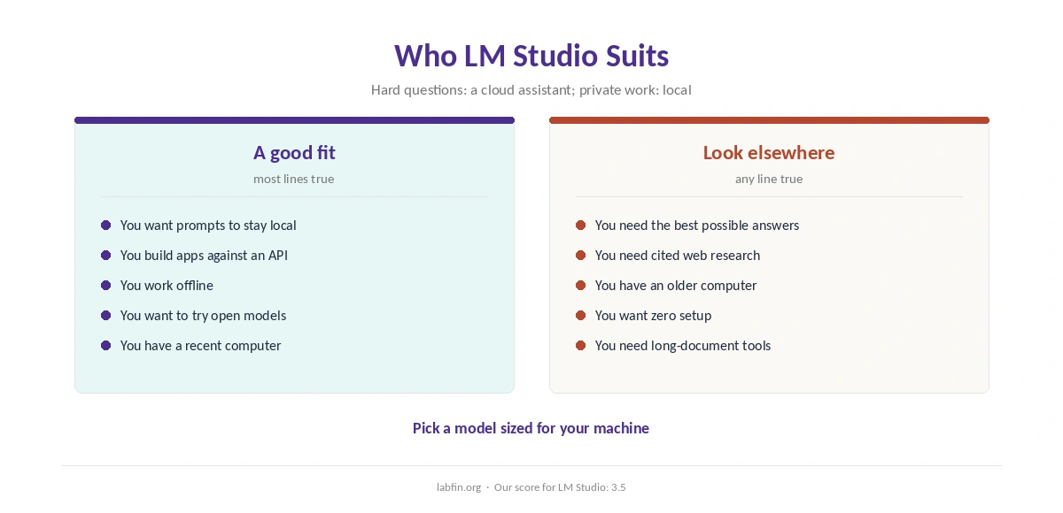Click the 'Who LM Studio Suits' title

(531, 56)
